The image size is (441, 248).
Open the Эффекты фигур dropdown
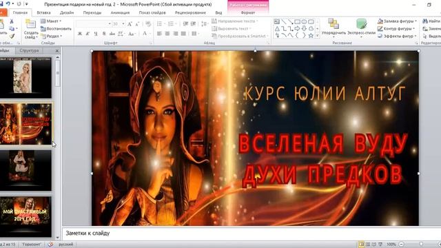[397, 36]
